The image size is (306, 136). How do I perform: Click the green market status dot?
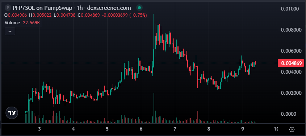139,8
